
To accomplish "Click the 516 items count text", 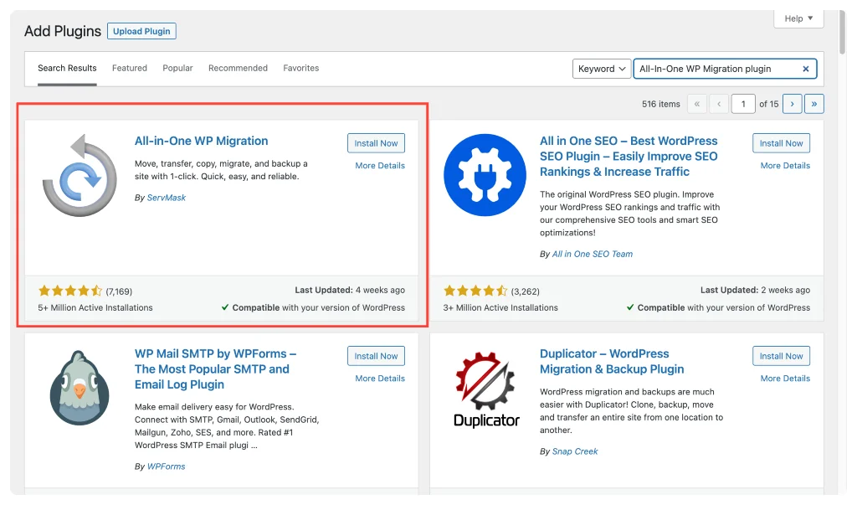I will (661, 104).
